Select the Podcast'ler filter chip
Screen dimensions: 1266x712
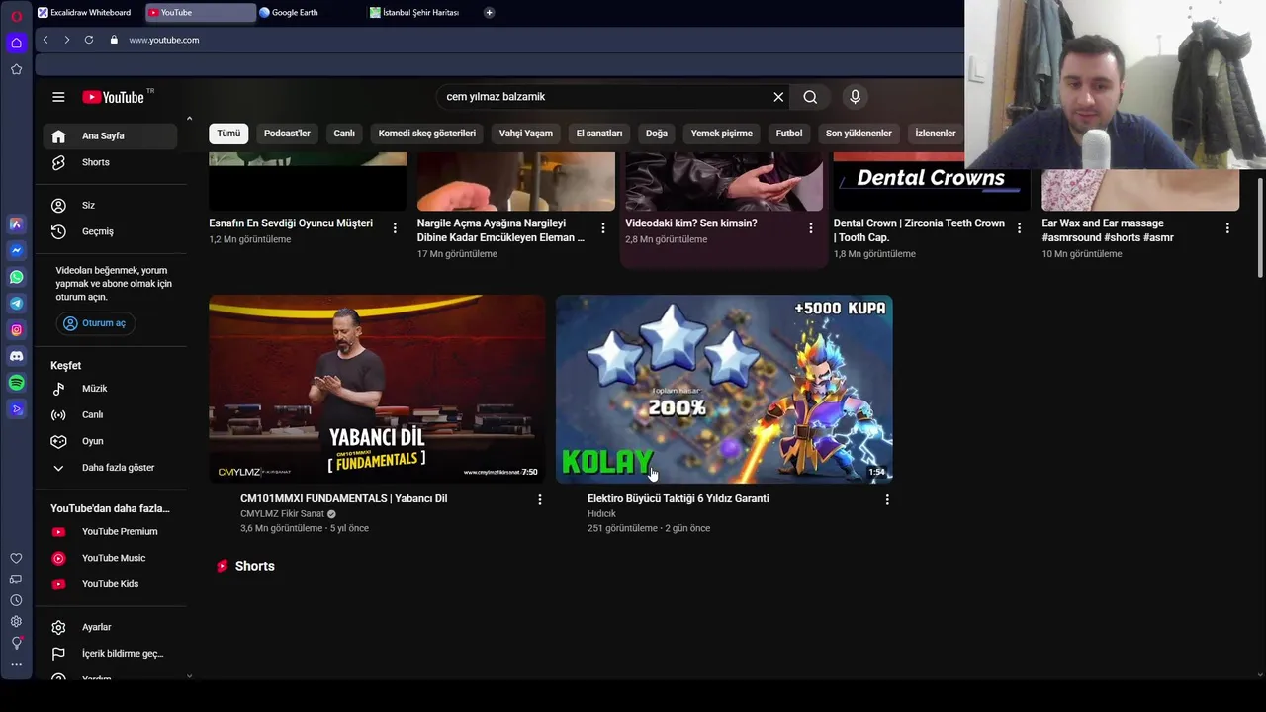point(287,133)
